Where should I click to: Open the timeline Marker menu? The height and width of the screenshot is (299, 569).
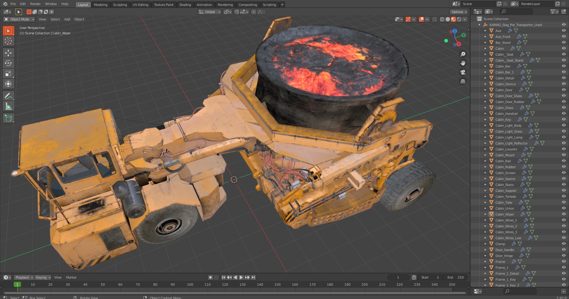71,277
